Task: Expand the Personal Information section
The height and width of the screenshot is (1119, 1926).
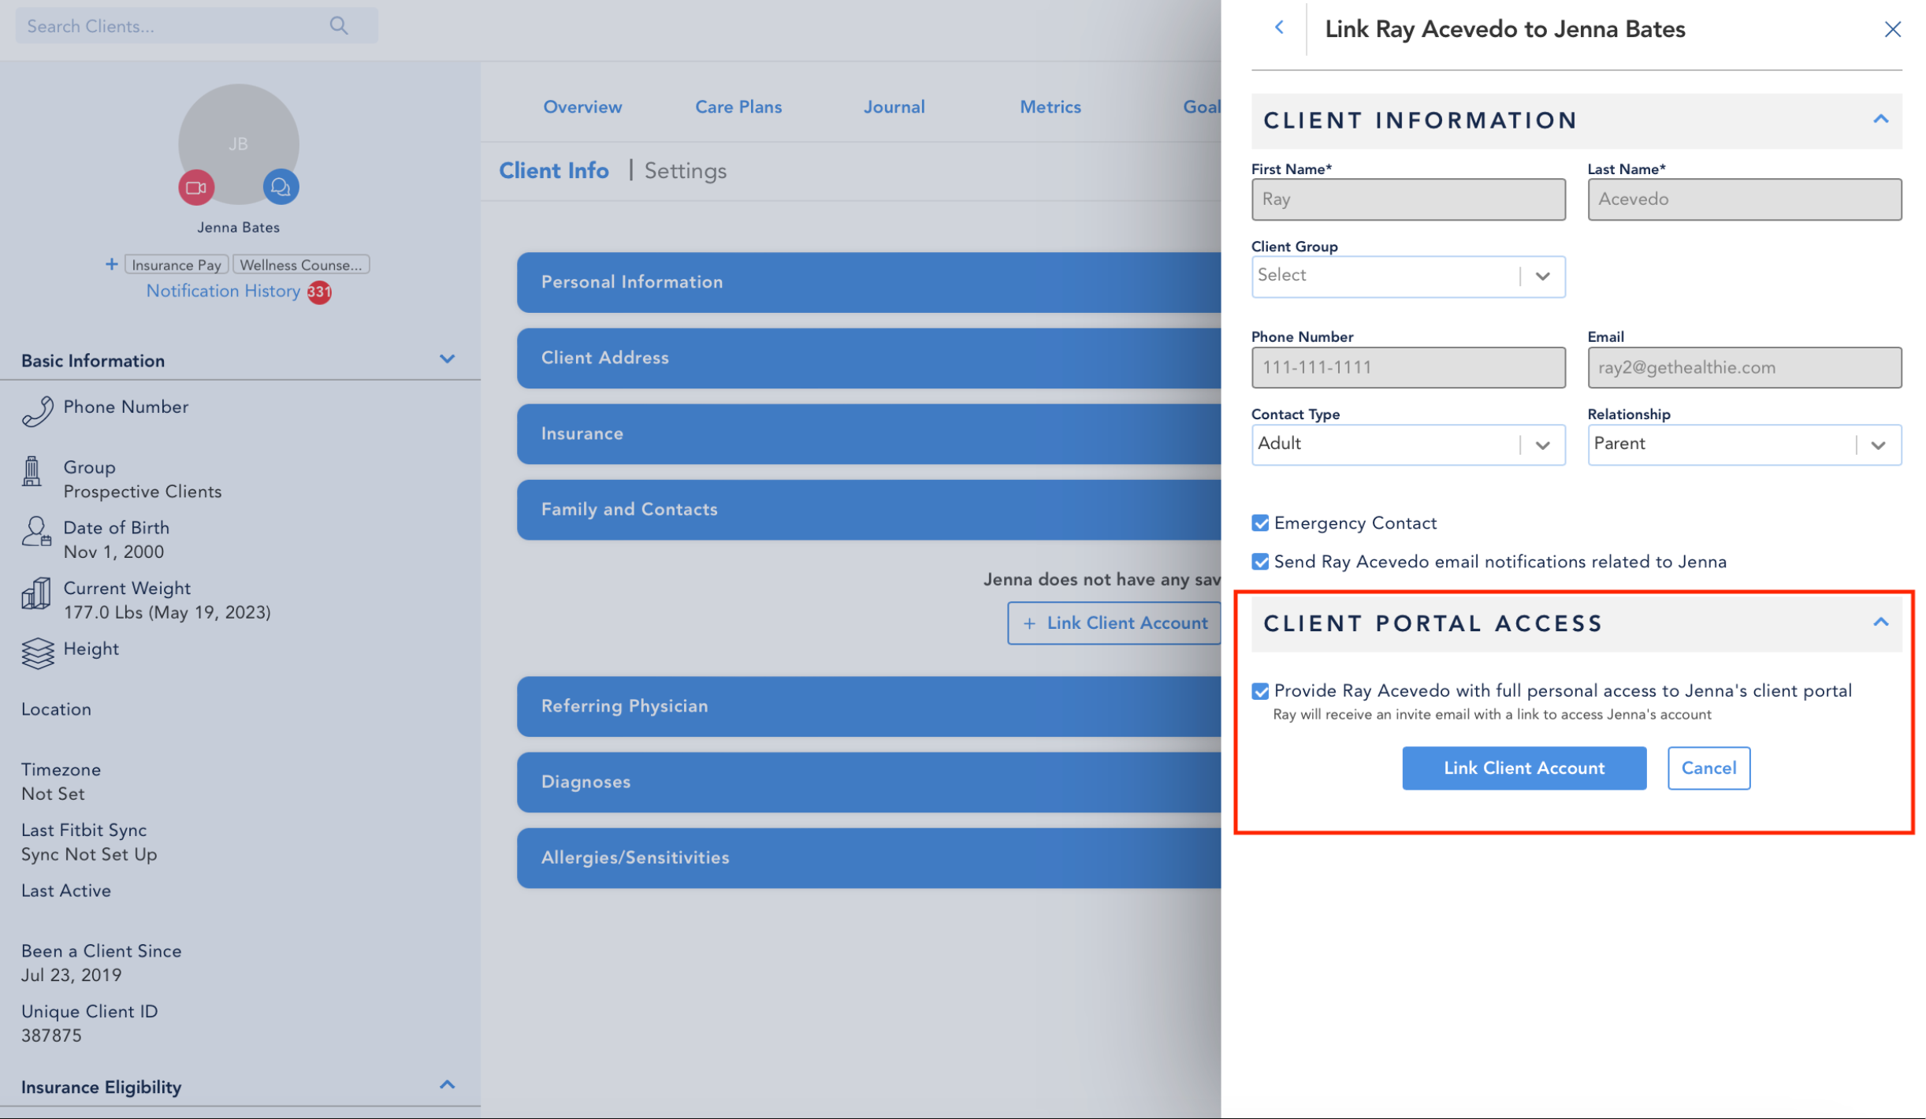Action: point(868,282)
